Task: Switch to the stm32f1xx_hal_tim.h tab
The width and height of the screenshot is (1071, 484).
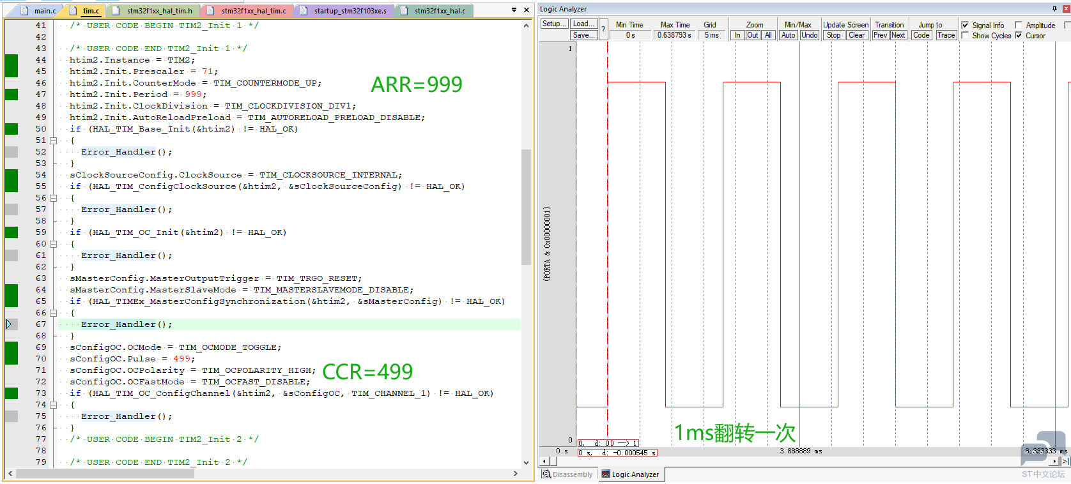Action: click(x=153, y=11)
